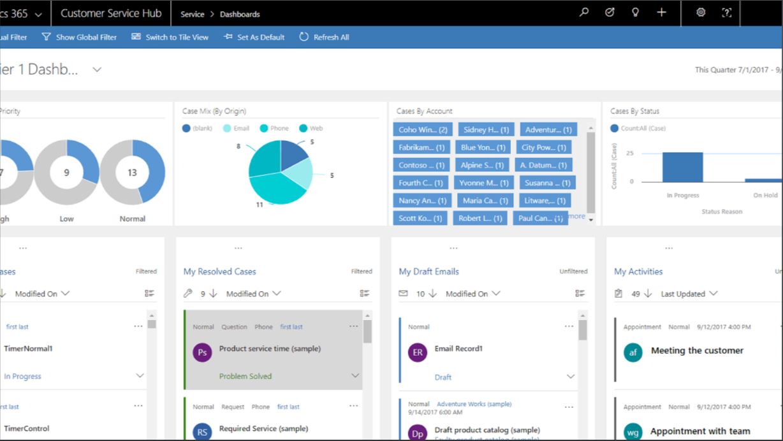Click list view icon in My Draft Emails
This screenshot has width=783, height=441.
[580, 294]
